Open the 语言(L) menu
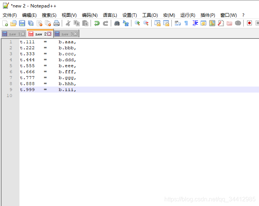This screenshot has height=206, width=259. pos(110,15)
